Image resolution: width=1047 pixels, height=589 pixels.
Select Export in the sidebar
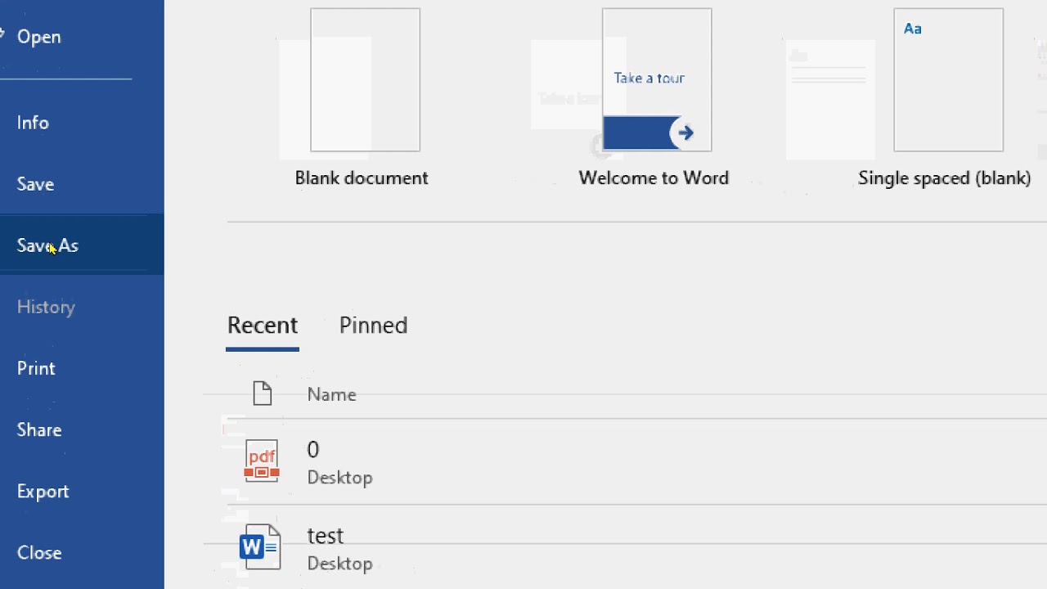(x=43, y=491)
